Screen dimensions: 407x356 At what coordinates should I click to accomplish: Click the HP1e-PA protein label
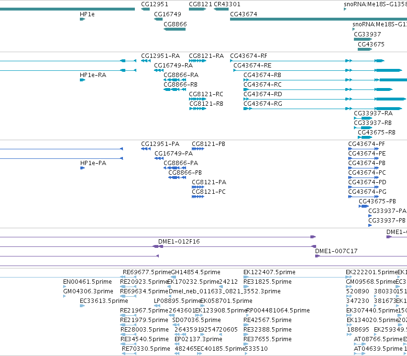point(93,163)
